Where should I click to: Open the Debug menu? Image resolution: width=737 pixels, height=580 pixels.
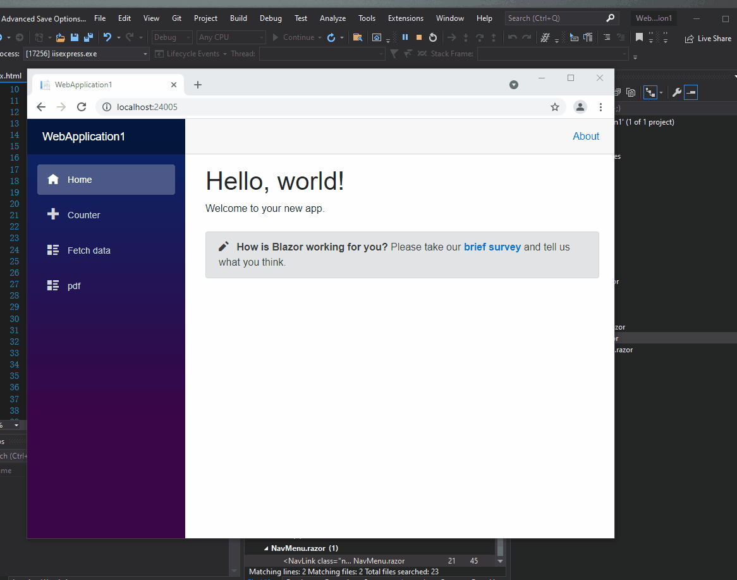[x=271, y=18]
